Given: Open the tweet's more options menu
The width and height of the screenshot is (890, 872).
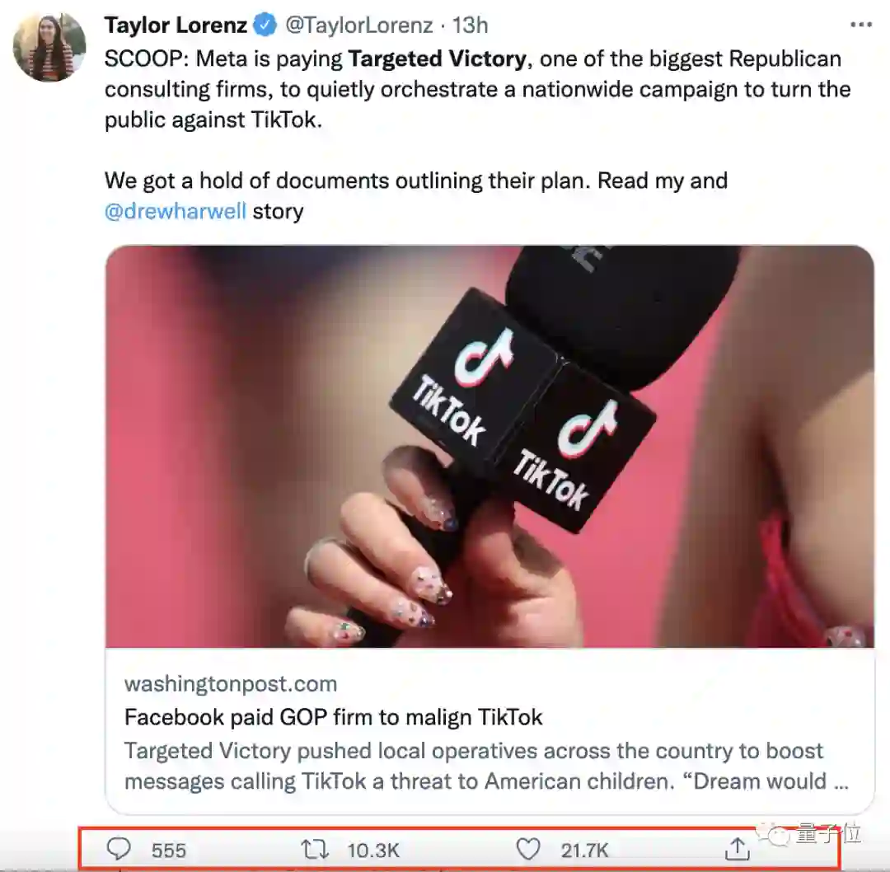Looking at the screenshot, I should 860,26.
